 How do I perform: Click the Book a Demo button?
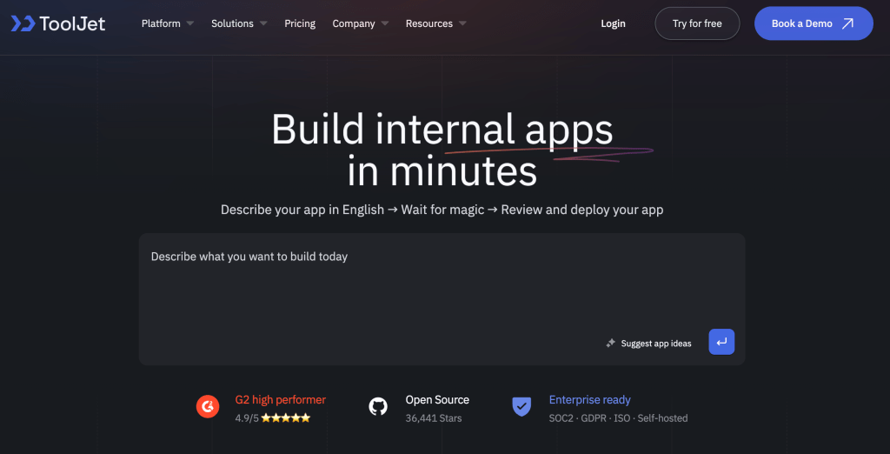click(x=814, y=23)
